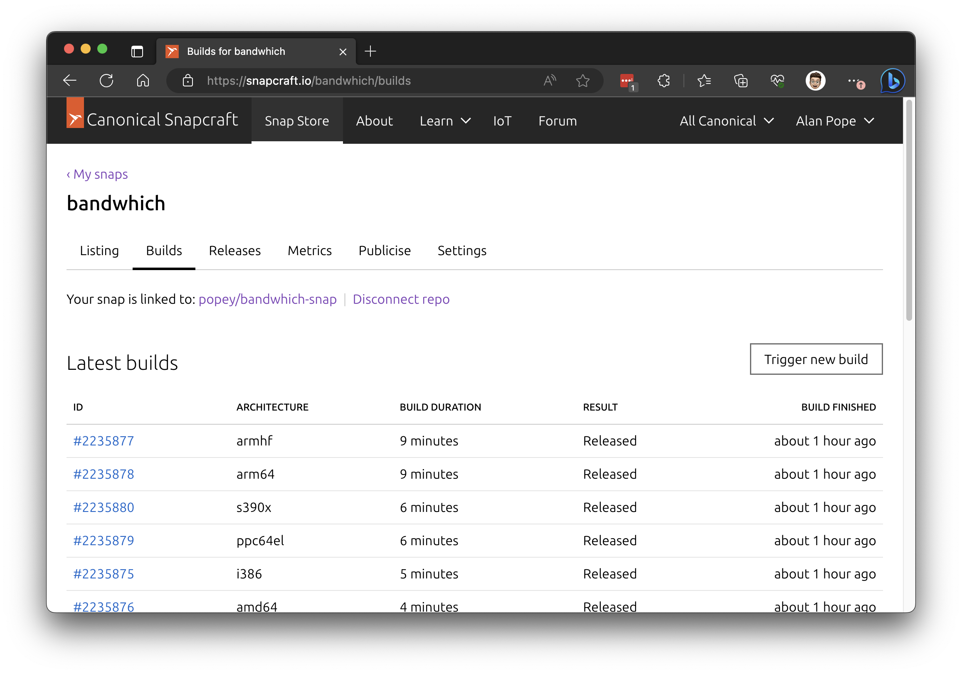Open the Collections icon

pos(741,81)
